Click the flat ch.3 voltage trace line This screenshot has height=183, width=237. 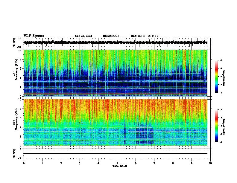(x=116, y=153)
